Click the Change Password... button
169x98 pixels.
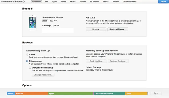point(43,75)
